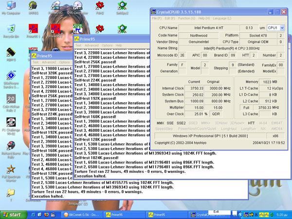Open the CPU1 selector dropdown
Screen dimensions: 292x219
click(x=282, y=28)
